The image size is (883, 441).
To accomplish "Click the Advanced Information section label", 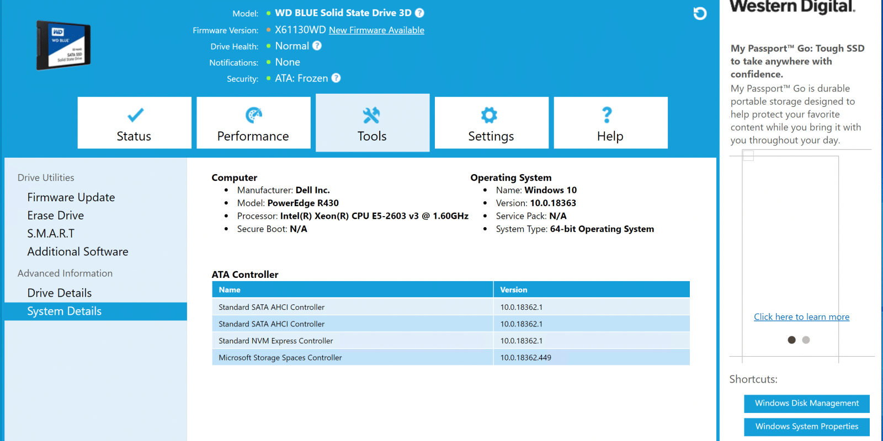I will (x=65, y=273).
